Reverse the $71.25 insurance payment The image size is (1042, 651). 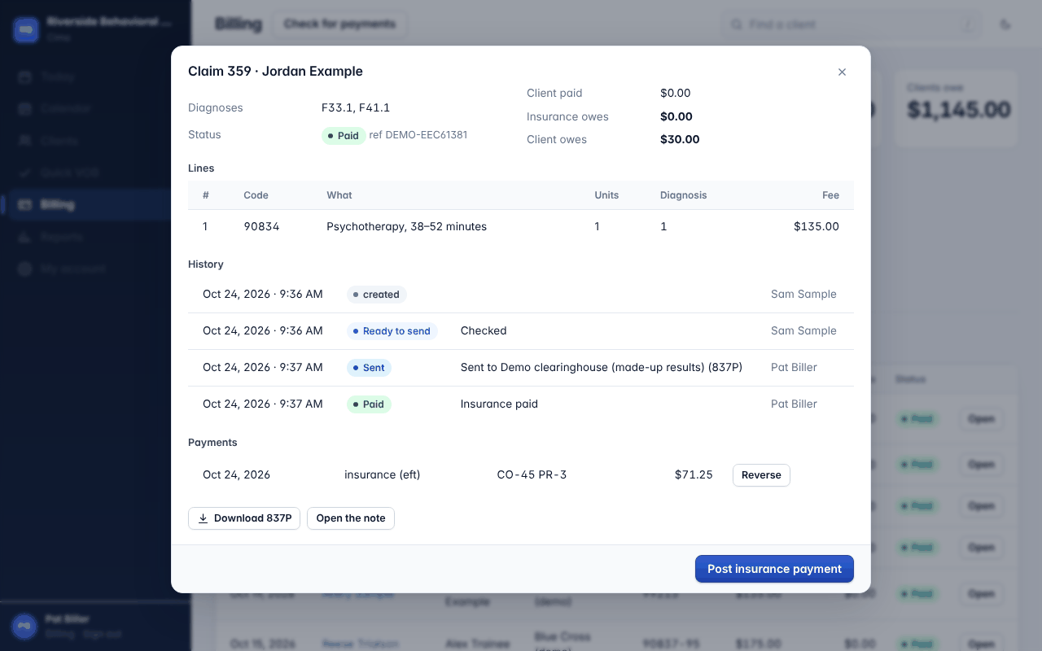tap(761, 475)
